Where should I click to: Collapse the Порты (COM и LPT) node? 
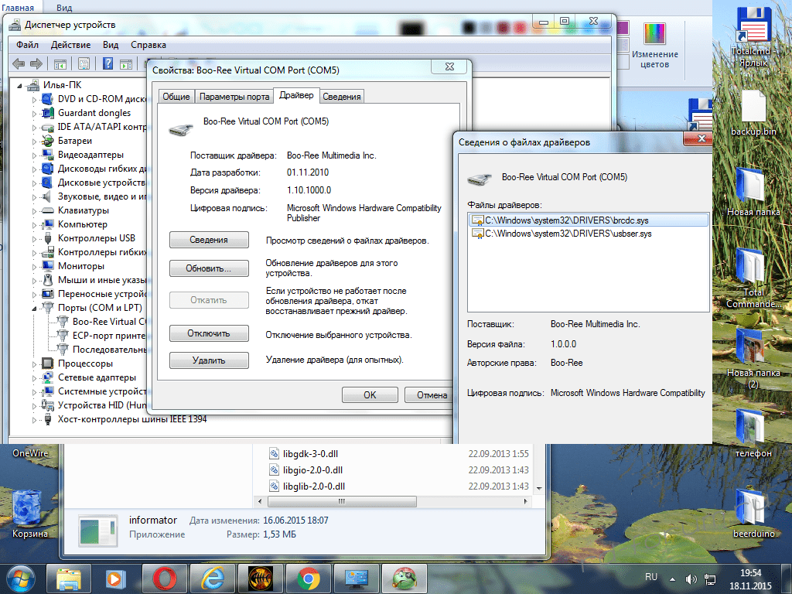[x=34, y=308]
